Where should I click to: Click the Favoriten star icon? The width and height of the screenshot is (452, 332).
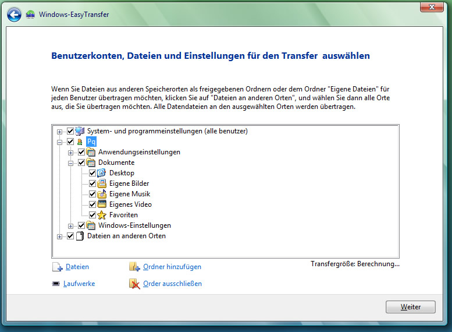[101, 215]
